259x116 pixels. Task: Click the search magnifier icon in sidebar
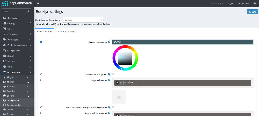(x=29, y=11)
